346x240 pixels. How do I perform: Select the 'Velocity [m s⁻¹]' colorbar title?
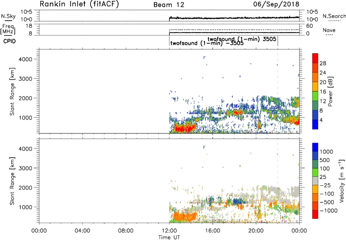click(342, 181)
